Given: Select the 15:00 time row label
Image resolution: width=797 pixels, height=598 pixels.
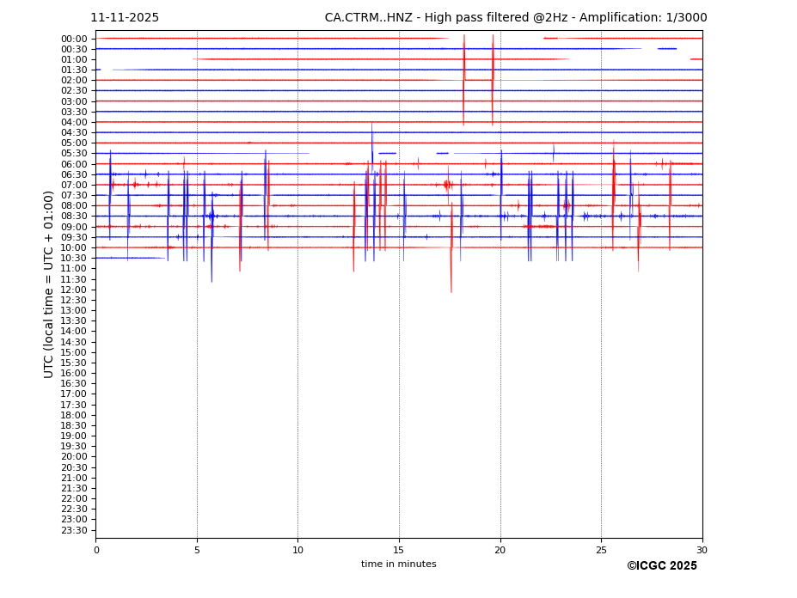Looking at the screenshot, I should tap(74, 352).
